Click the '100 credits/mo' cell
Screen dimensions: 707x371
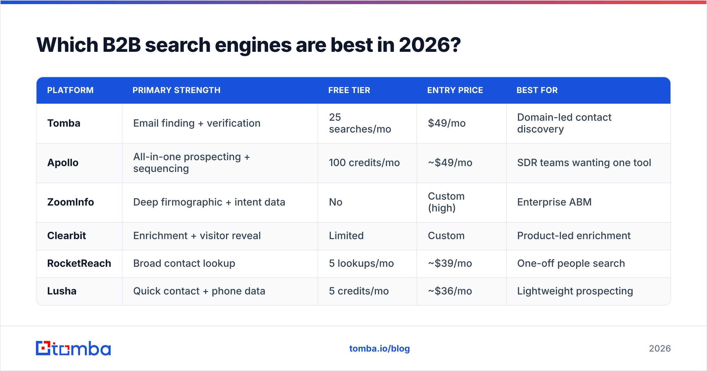[x=367, y=163]
